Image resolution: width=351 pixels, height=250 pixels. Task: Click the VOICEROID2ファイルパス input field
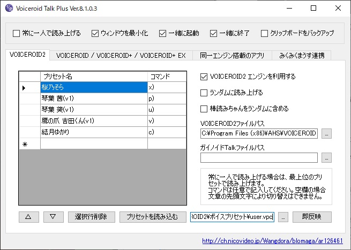coord(259,133)
